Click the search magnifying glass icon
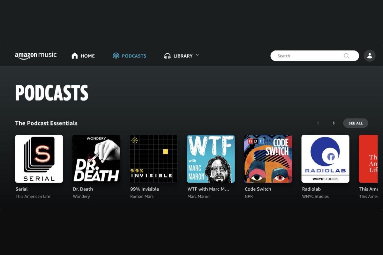383x255 pixels. pyautogui.click(x=347, y=56)
